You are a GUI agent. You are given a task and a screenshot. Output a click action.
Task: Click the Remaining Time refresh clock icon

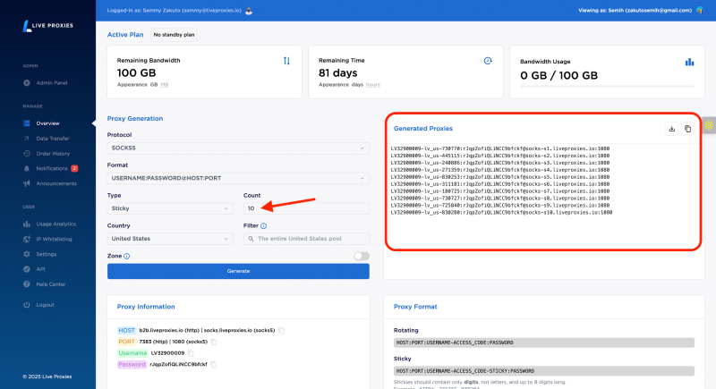tap(488, 61)
